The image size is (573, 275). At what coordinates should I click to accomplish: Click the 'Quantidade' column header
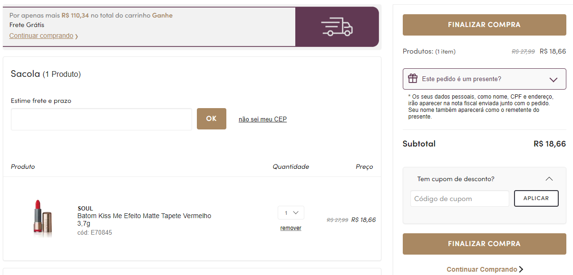tap(291, 166)
